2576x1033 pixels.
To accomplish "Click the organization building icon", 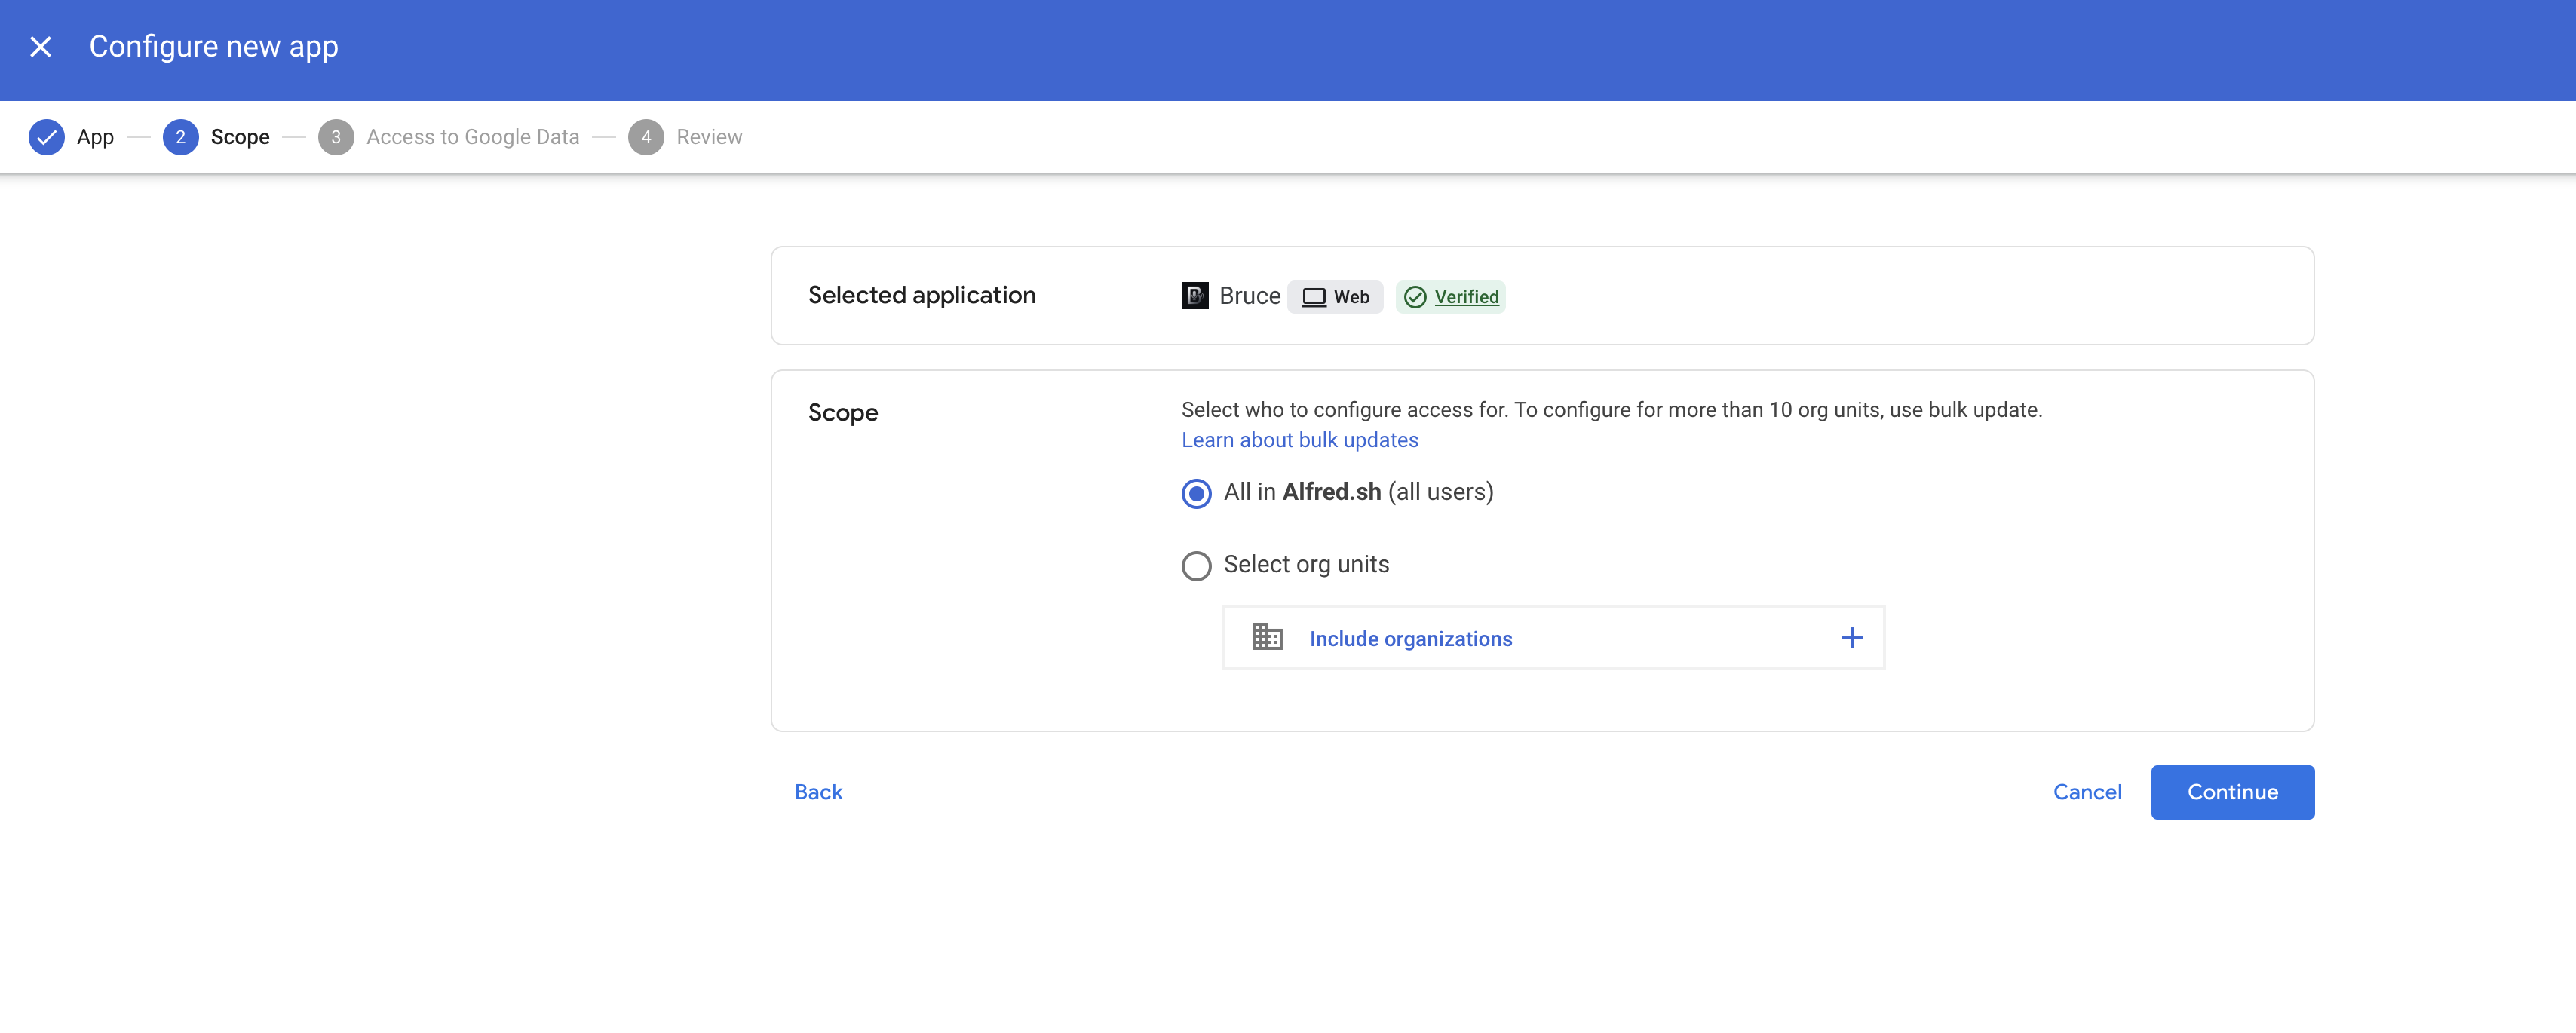I will point(1267,637).
